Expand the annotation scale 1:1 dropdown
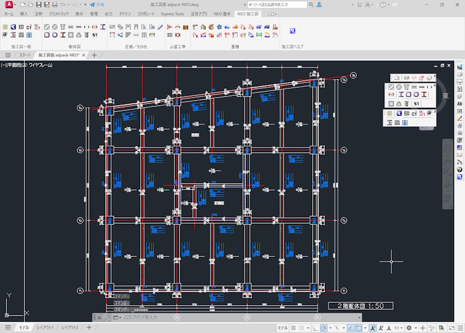Viewport: 465px width, 333px height. point(399,328)
